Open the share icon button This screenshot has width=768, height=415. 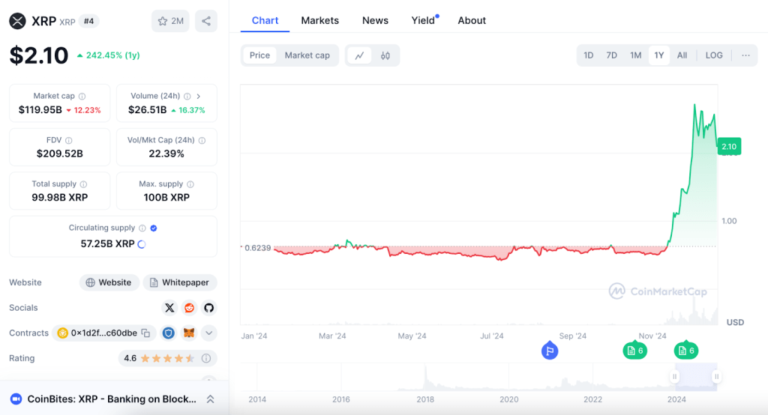pyautogui.click(x=206, y=21)
